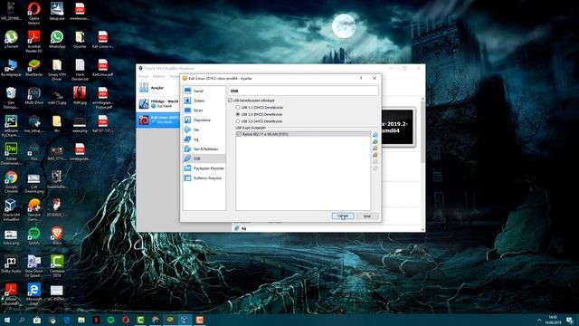Click move USB filter up icon
579x326 pixels.
click(x=375, y=161)
